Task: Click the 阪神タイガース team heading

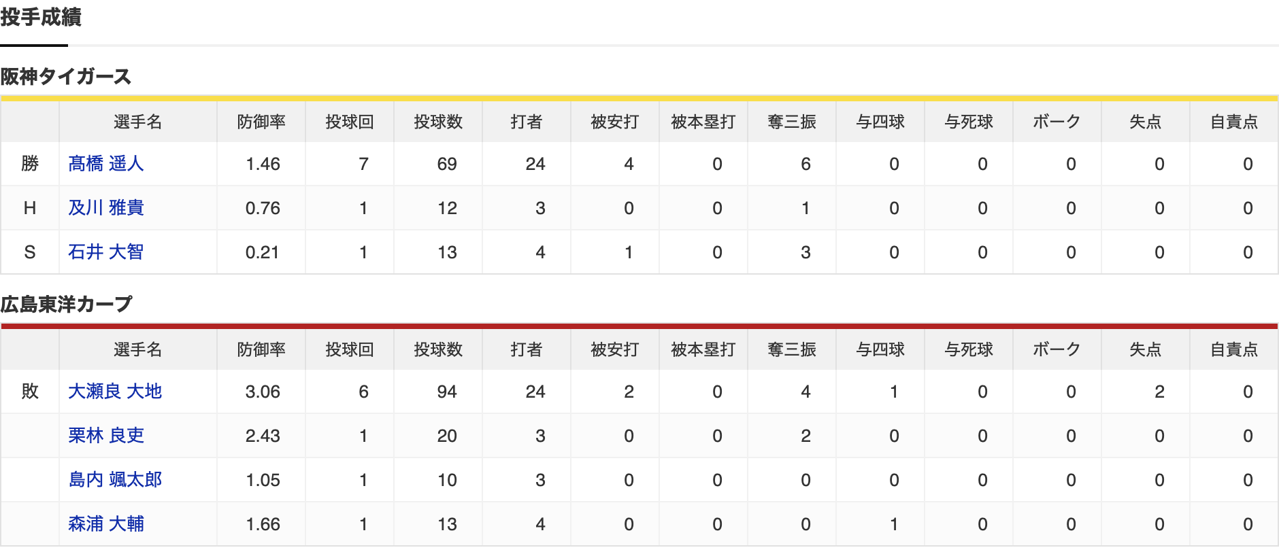Action: pos(65,77)
